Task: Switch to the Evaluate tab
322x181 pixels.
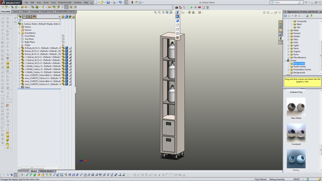Action: point(35,12)
